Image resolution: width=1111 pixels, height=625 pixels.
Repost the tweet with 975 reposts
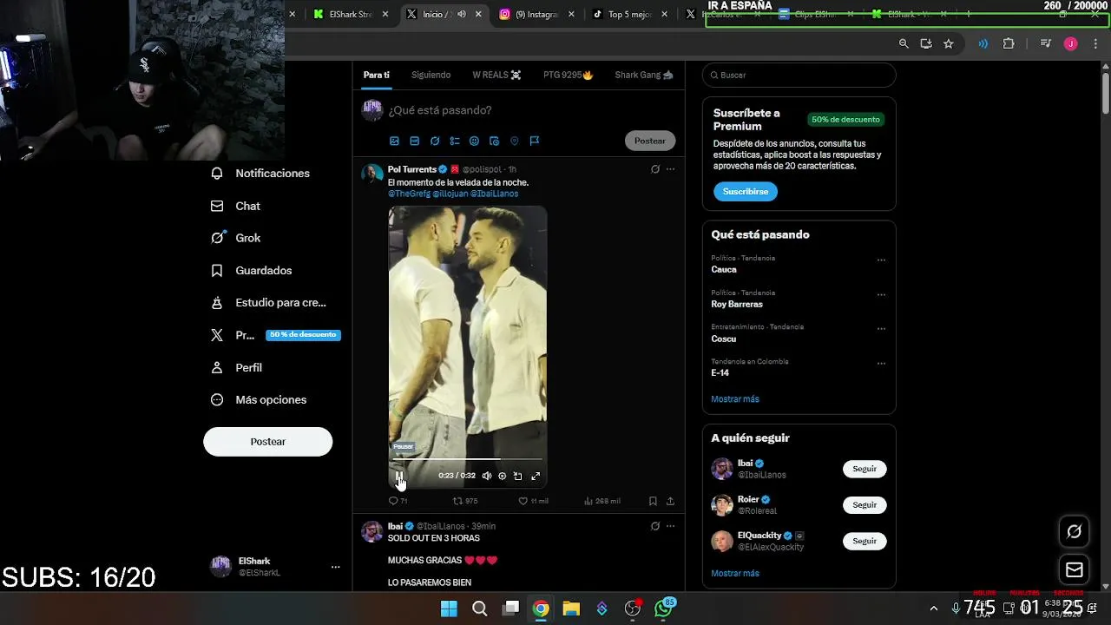click(465, 501)
